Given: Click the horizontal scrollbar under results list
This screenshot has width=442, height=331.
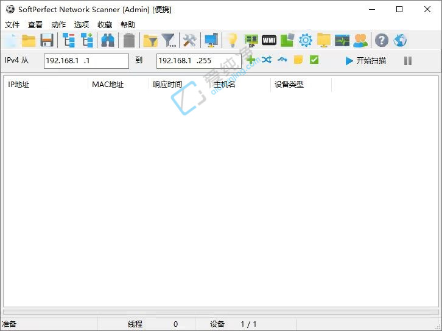Looking at the screenshot, I should click(x=221, y=312).
